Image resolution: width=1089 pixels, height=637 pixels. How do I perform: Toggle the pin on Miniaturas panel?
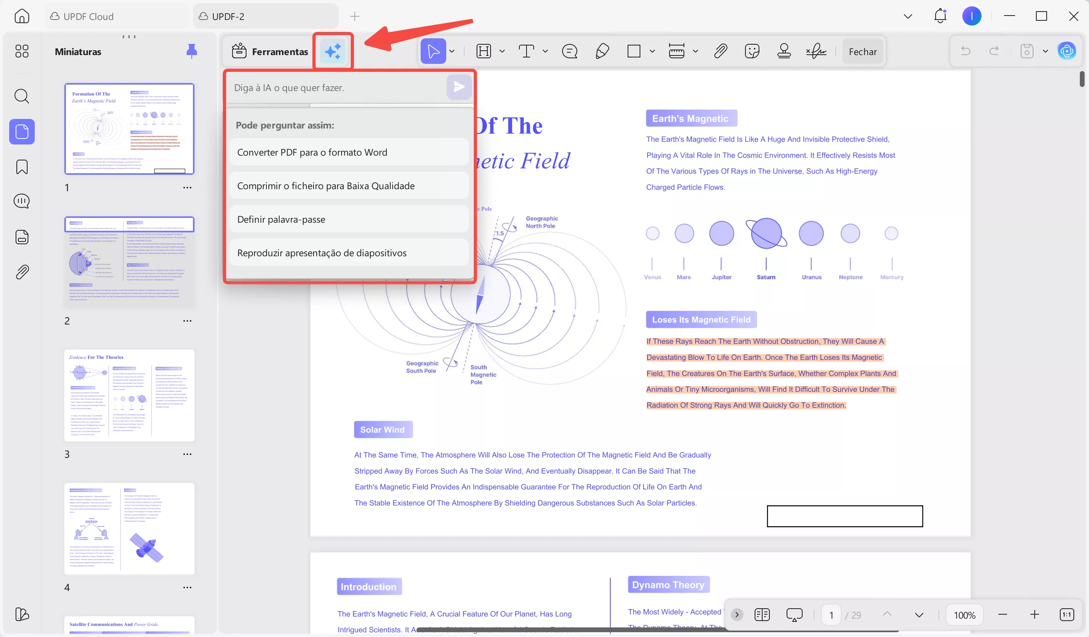(x=191, y=51)
